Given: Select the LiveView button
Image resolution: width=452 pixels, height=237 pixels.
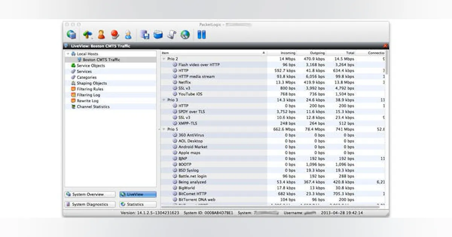Looking at the screenshot, I should click(x=138, y=194).
